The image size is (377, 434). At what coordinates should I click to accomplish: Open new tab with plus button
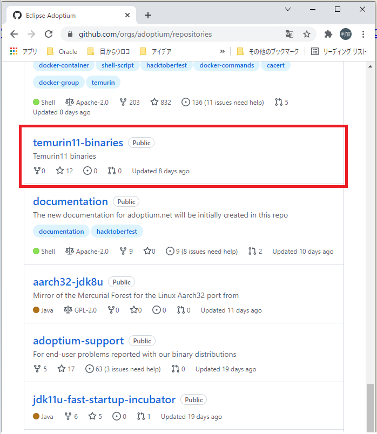click(148, 15)
